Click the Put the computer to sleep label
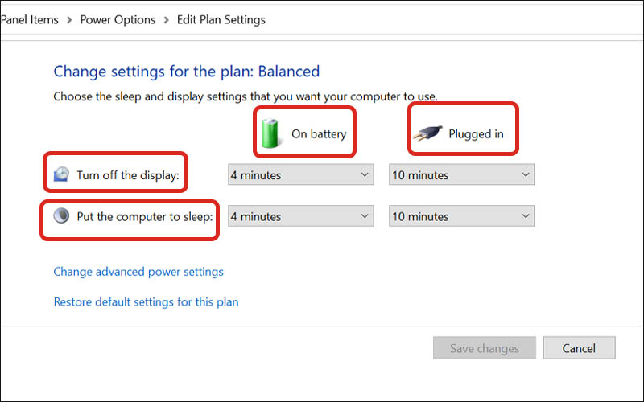 (x=145, y=216)
